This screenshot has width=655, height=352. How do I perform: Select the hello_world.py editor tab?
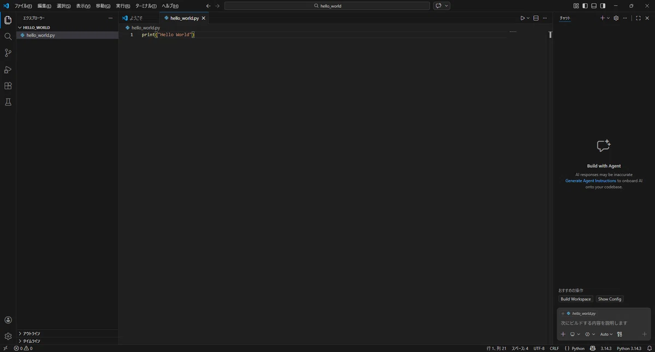tap(184, 18)
